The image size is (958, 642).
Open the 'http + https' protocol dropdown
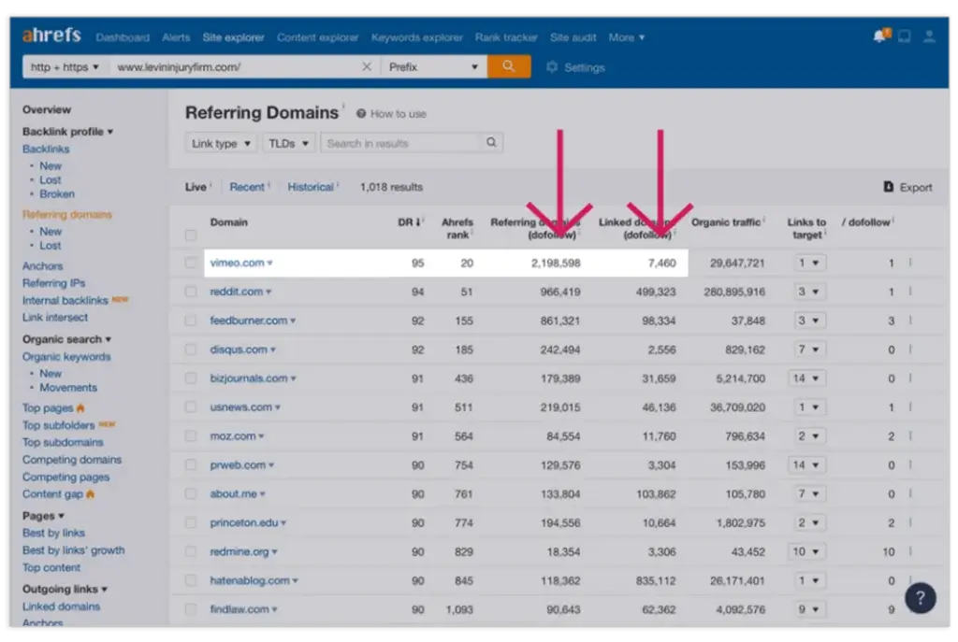(x=66, y=66)
